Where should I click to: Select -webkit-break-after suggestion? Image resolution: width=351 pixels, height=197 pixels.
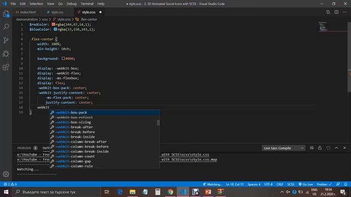point(105,127)
